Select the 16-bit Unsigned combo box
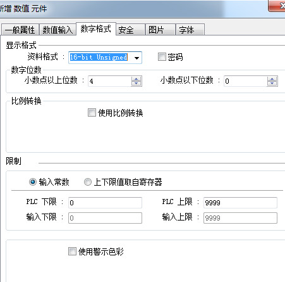The height and width of the screenshot is (282, 285). 105,58
